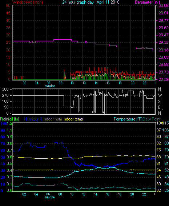
Task: Click the 22 hour tick under the bottom graph
Action: point(144,194)
